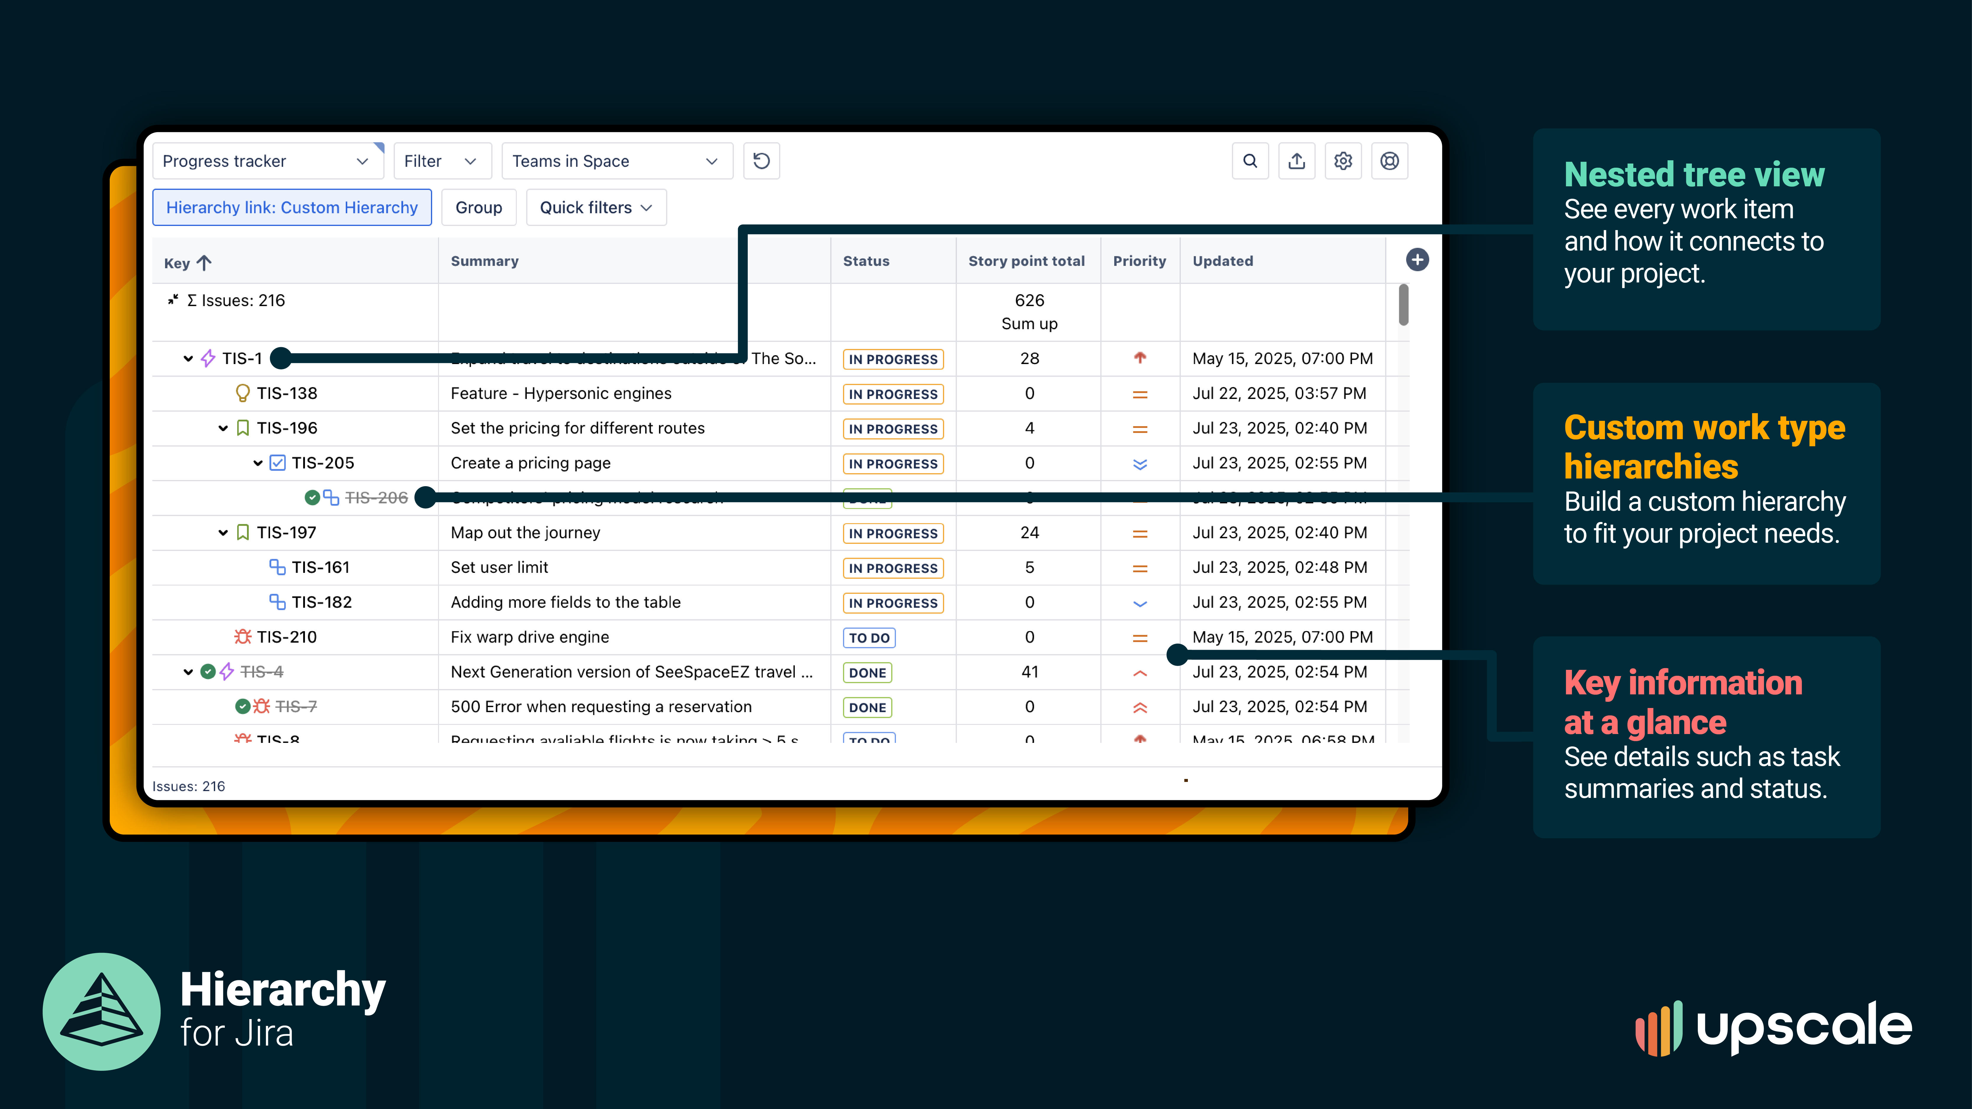This screenshot has height=1109, width=1972.
Task: Click the Group button
Action: pyautogui.click(x=479, y=207)
